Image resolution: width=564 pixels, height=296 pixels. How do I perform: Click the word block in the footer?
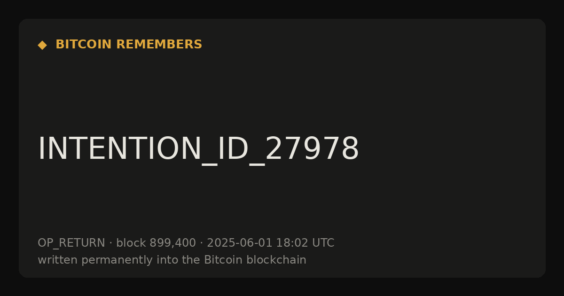[x=131, y=243]
